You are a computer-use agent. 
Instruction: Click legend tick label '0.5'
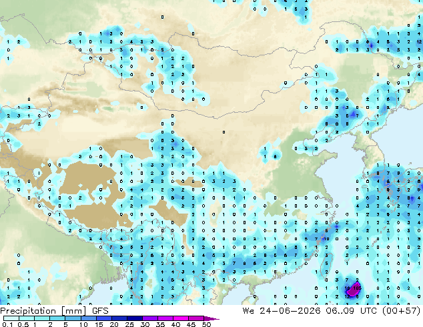[23, 324]
